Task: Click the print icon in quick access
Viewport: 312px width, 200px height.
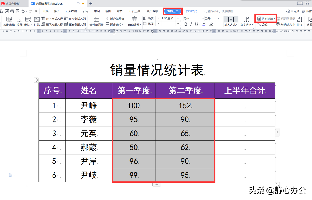Action: pos(12,11)
